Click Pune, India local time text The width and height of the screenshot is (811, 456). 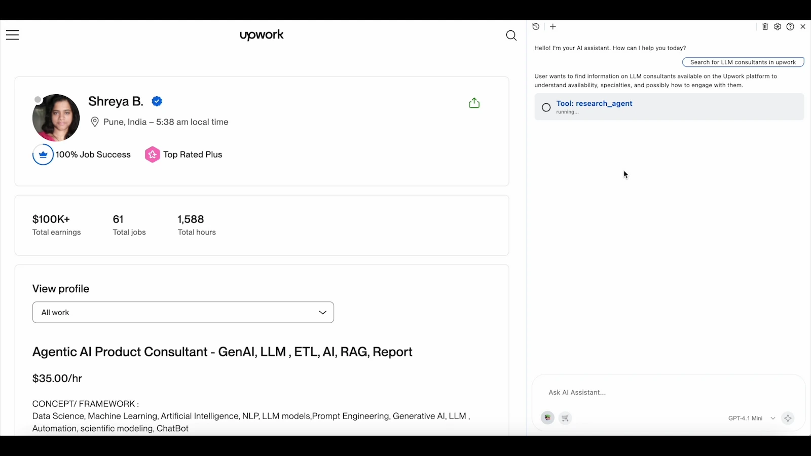[x=166, y=122]
